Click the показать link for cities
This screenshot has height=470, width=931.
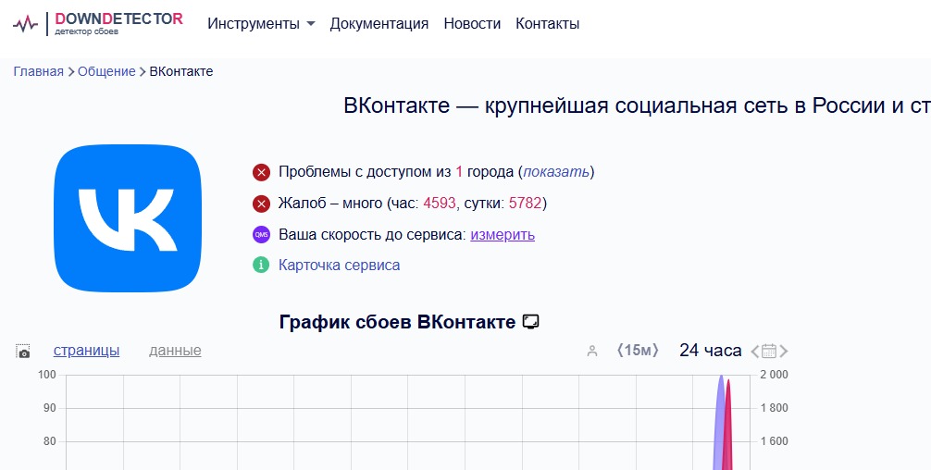click(556, 172)
